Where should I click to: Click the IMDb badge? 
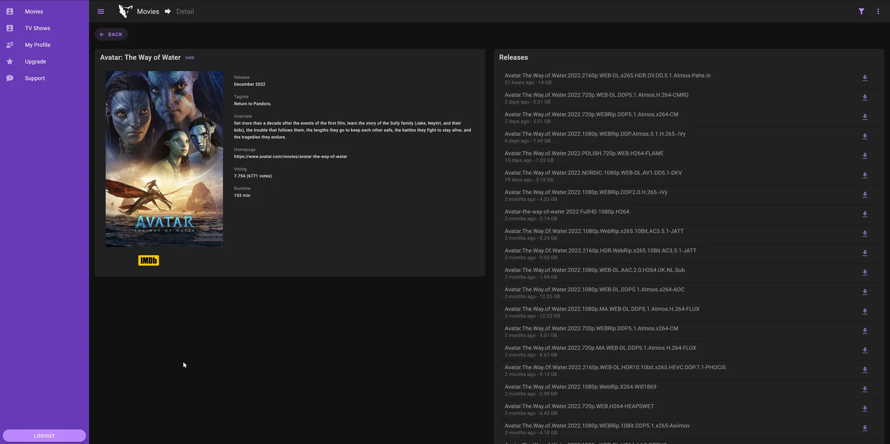pyautogui.click(x=149, y=261)
